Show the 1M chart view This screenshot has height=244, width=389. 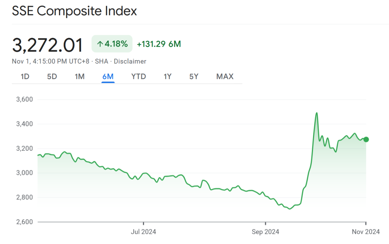tap(80, 76)
